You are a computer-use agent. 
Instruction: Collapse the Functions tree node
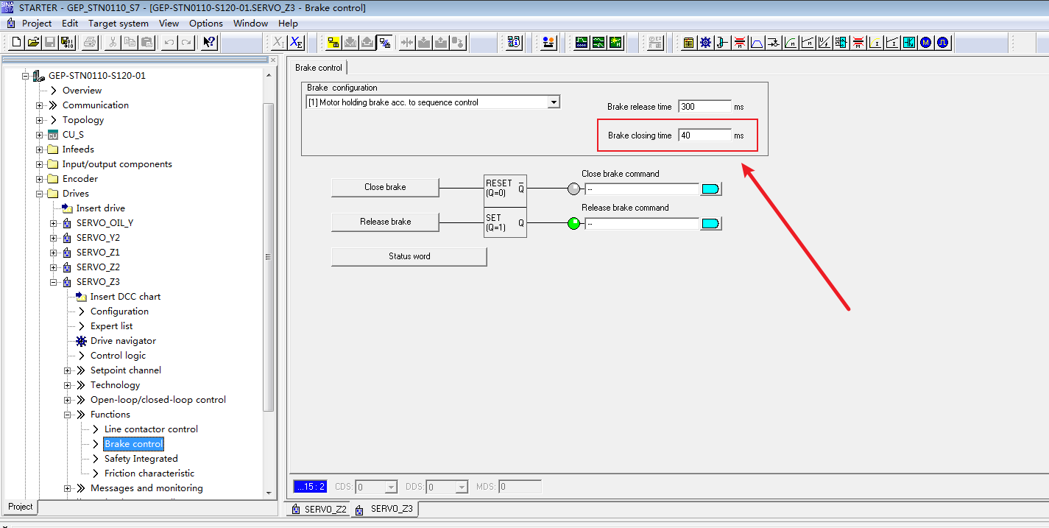point(68,415)
